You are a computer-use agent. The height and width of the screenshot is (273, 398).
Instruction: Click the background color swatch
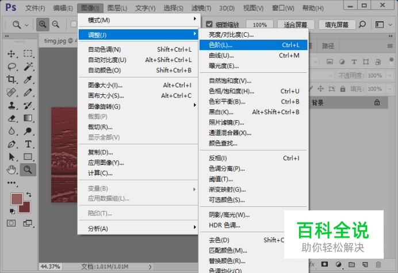coord(26,209)
